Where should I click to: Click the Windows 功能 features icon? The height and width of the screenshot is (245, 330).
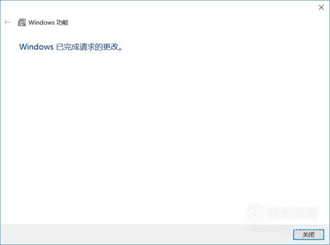coord(22,22)
